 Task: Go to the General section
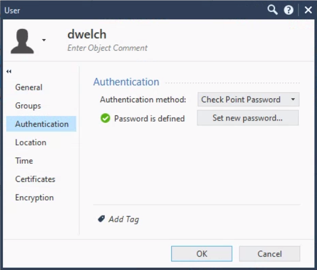(x=29, y=88)
